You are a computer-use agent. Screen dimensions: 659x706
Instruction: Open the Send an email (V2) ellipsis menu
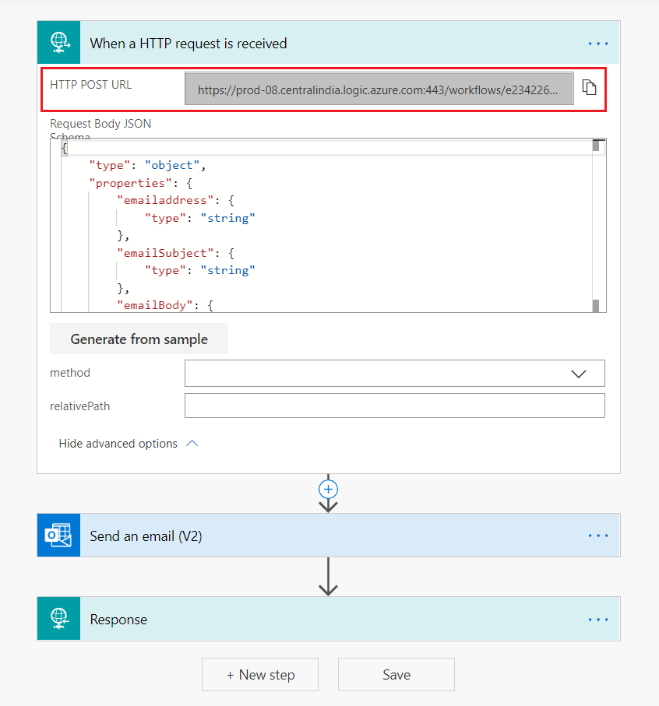click(597, 536)
